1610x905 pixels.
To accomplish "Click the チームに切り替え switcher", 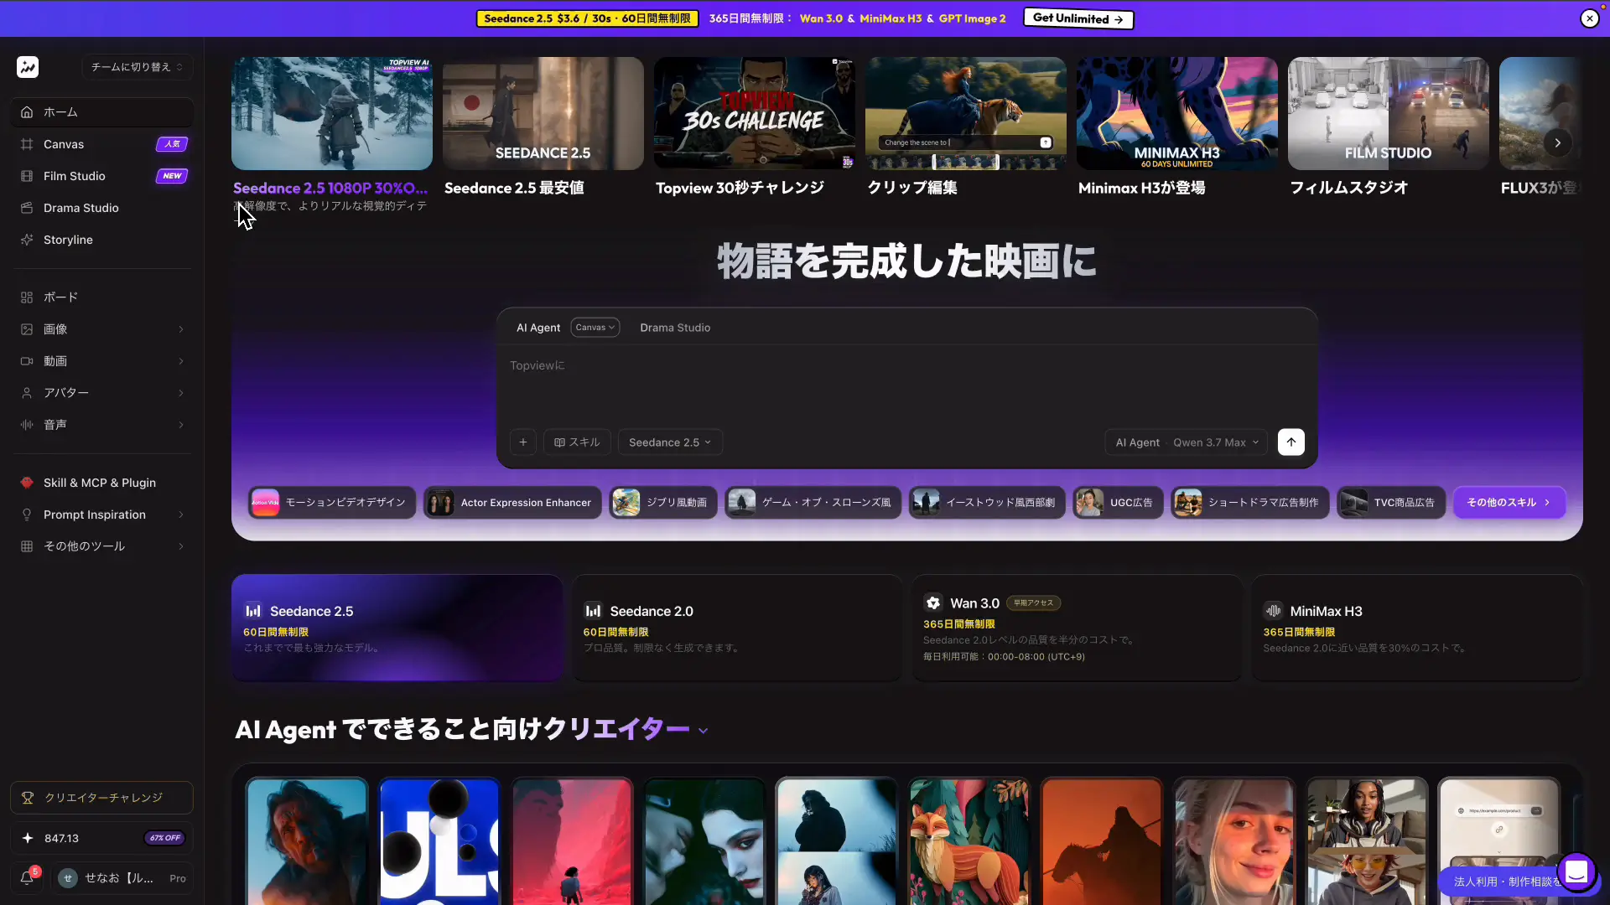I will click(x=137, y=67).
